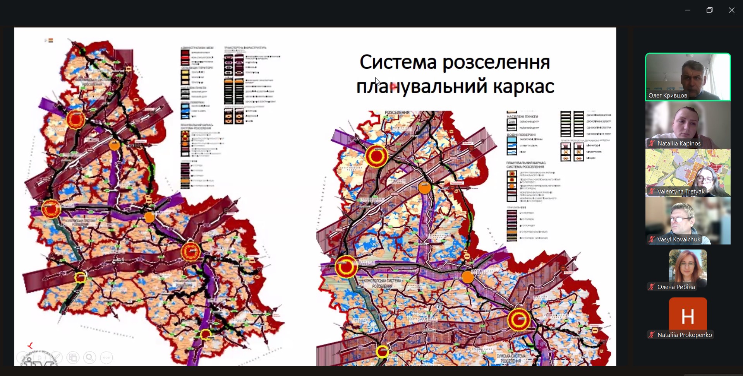The image size is (743, 376).
Task: Click muted microphone icon beside Олена Рибіна
Action: (x=652, y=287)
